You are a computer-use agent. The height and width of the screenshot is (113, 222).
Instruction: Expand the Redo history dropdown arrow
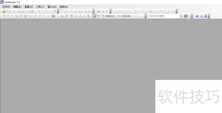pos(49,11)
